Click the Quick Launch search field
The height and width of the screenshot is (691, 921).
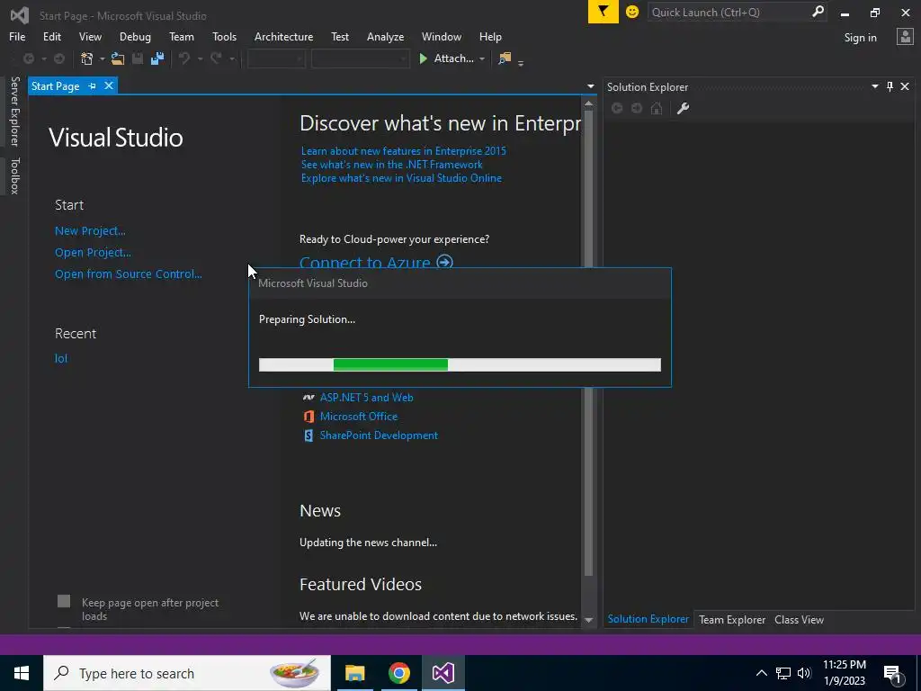point(729,12)
